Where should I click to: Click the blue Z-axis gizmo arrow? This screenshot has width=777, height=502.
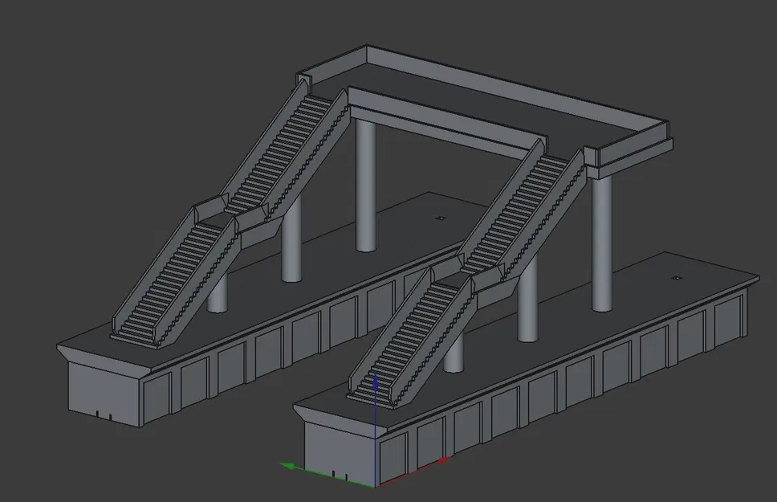tap(374, 390)
